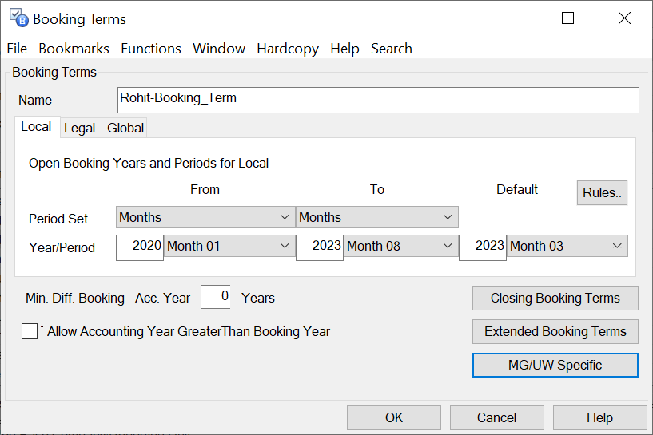The height and width of the screenshot is (435, 653).
Task: Click into the Name text field
Action: tap(378, 100)
